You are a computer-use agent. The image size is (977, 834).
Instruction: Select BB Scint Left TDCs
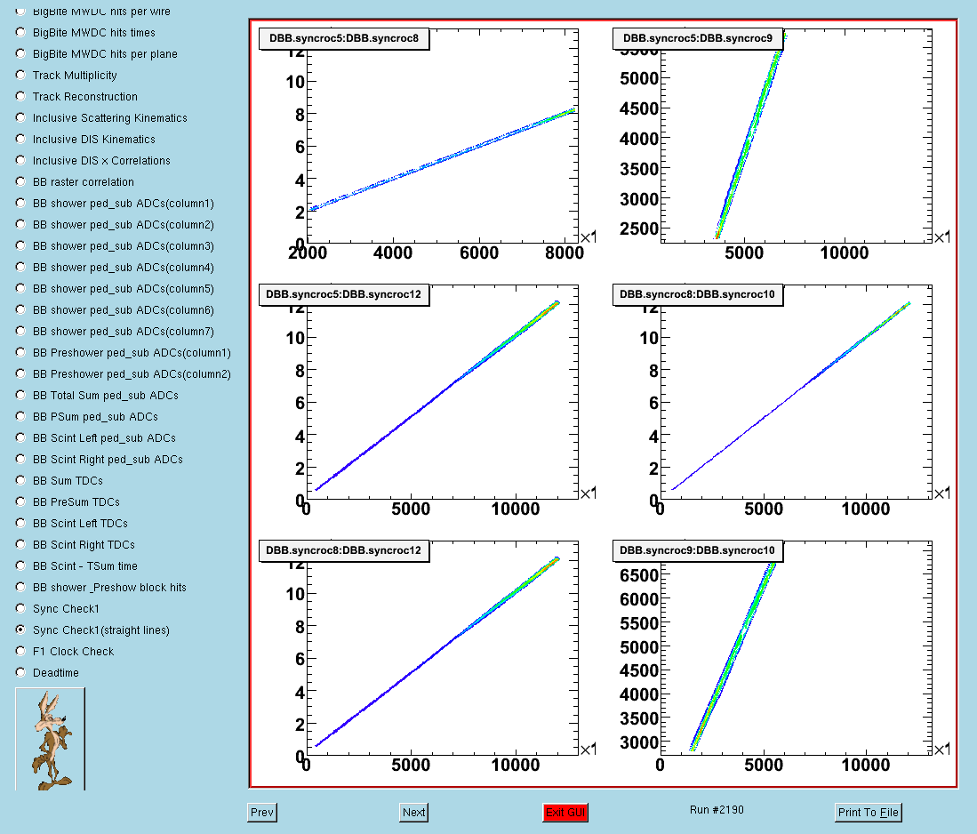pyautogui.click(x=20, y=522)
